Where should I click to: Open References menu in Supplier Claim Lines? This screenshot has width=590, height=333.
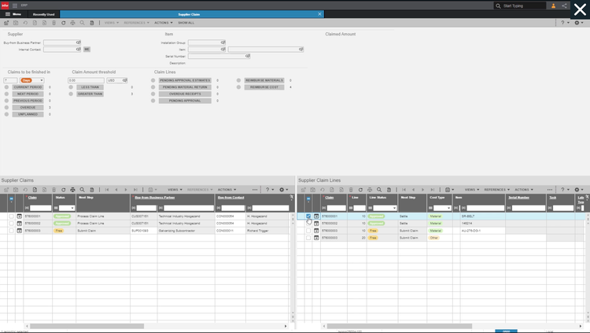(x=496, y=190)
